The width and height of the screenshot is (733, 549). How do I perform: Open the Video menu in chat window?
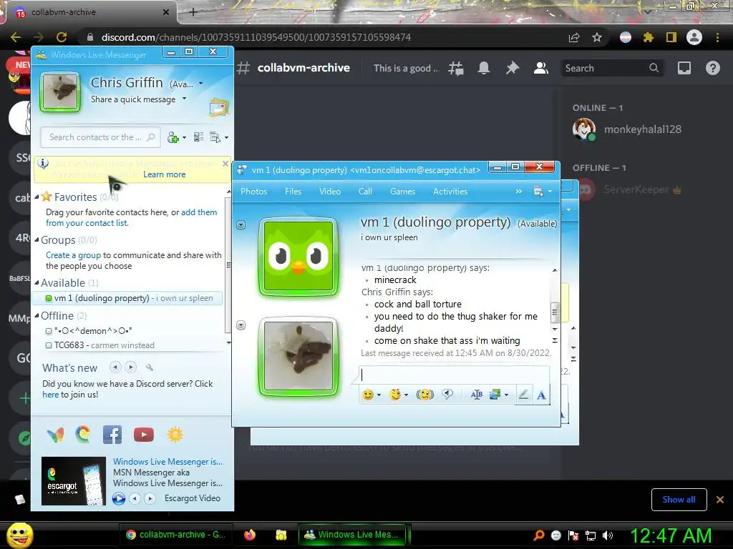pyautogui.click(x=330, y=192)
